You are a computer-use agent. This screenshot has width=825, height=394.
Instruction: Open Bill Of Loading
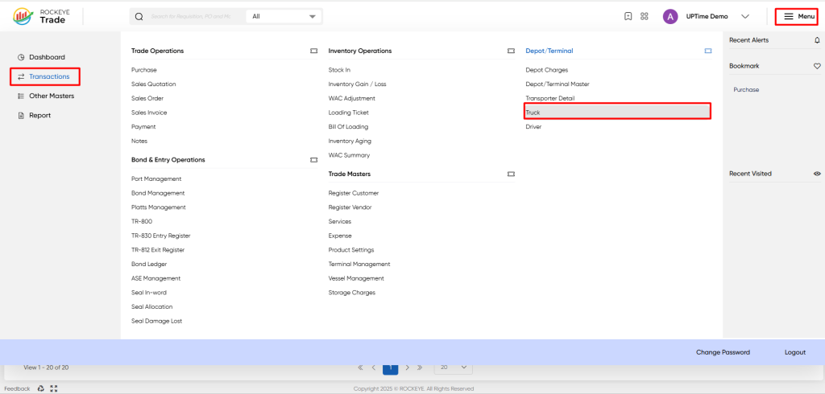(x=348, y=126)
